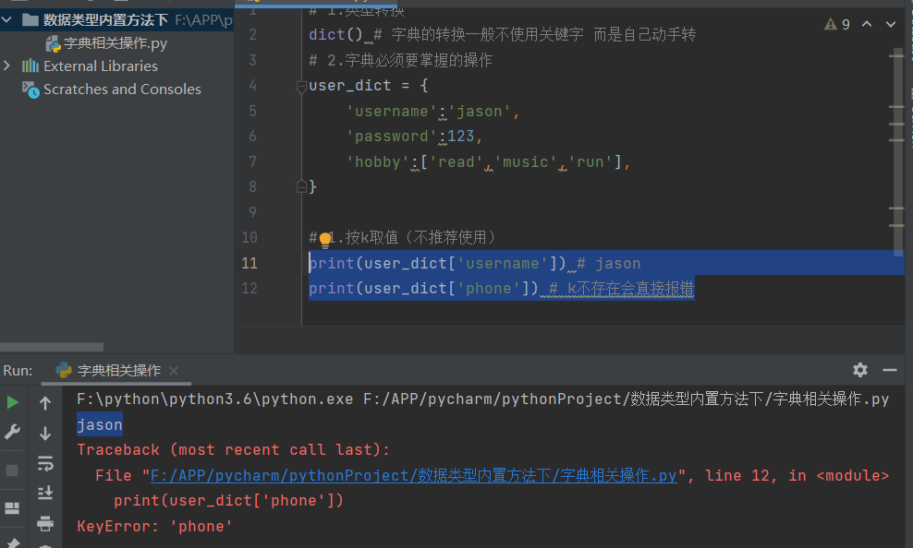Click 'Traceback (most recent call last):' line
Screen dimensions: 913x548
[234, 450]
